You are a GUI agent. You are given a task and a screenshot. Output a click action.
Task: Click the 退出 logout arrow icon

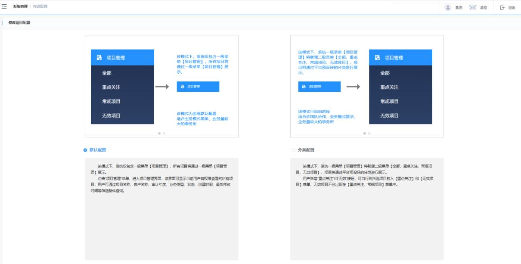(x=502, y=7)
